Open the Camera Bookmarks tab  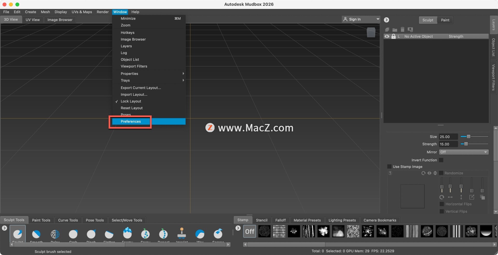(380, 220)
